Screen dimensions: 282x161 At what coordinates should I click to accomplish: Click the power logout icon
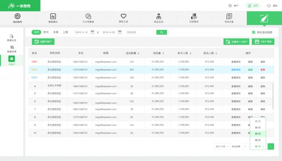(269, 6)
